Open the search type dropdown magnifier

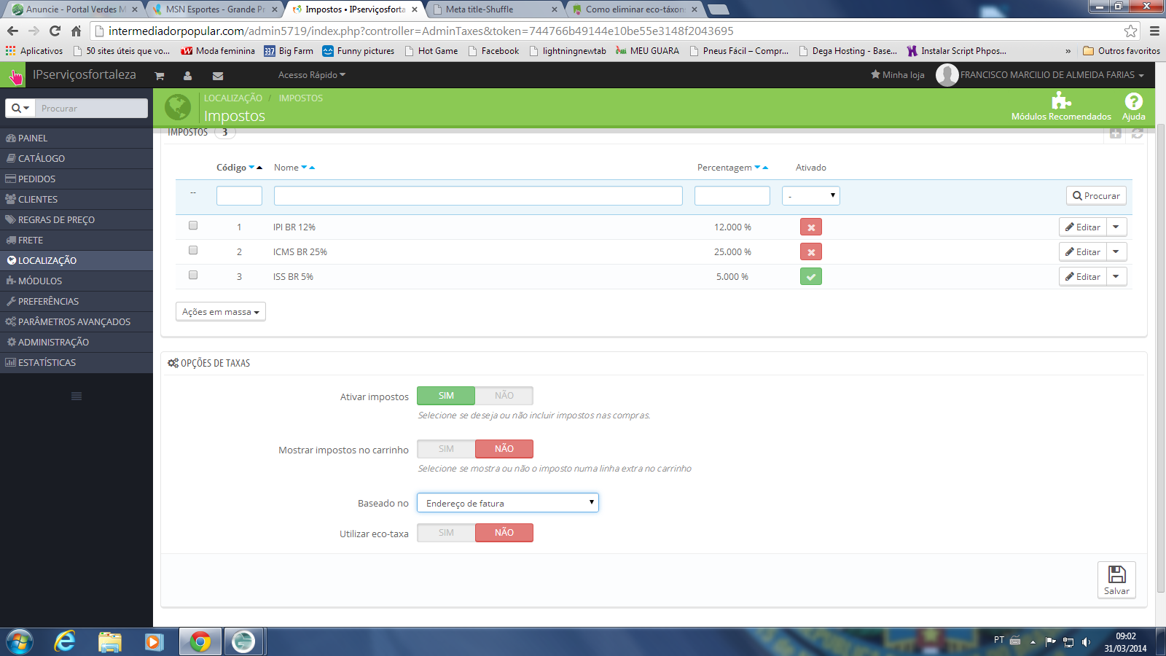coord(20,108)
